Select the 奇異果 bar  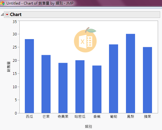pos(63,88)
